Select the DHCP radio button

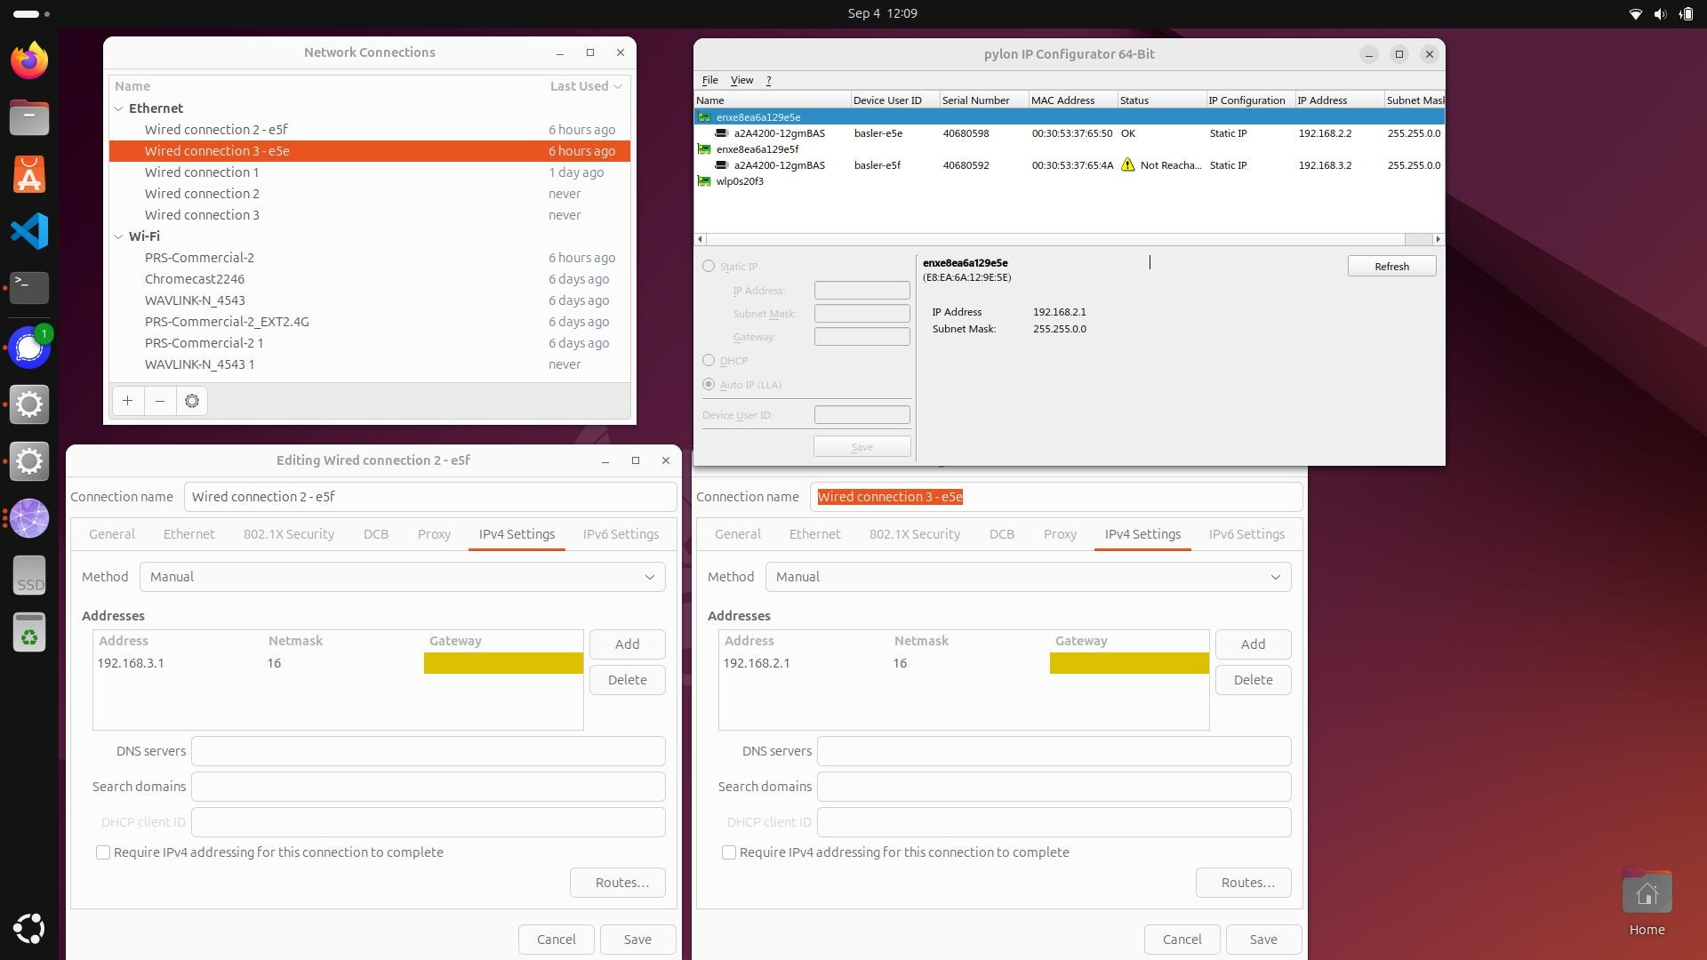tap(709, 360)
